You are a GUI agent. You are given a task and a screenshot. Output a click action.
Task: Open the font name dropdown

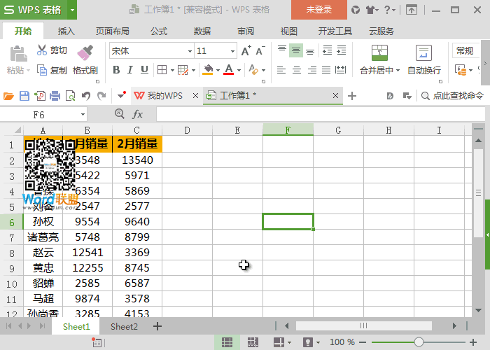190,51
